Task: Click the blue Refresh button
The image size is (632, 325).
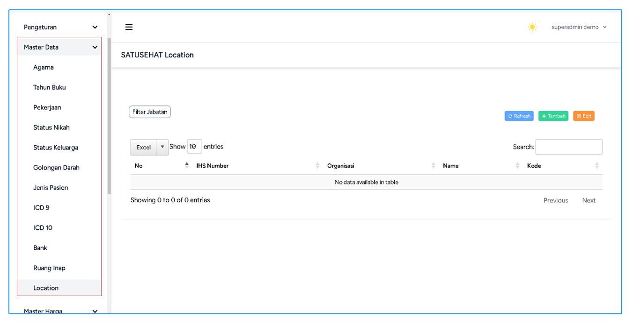Action: click(519, 116)
